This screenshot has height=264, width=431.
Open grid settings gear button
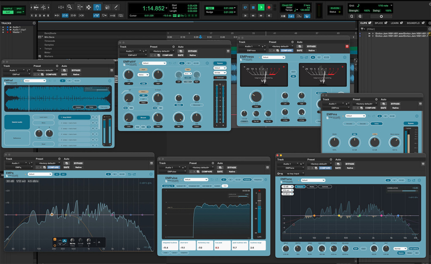point(381,16)
